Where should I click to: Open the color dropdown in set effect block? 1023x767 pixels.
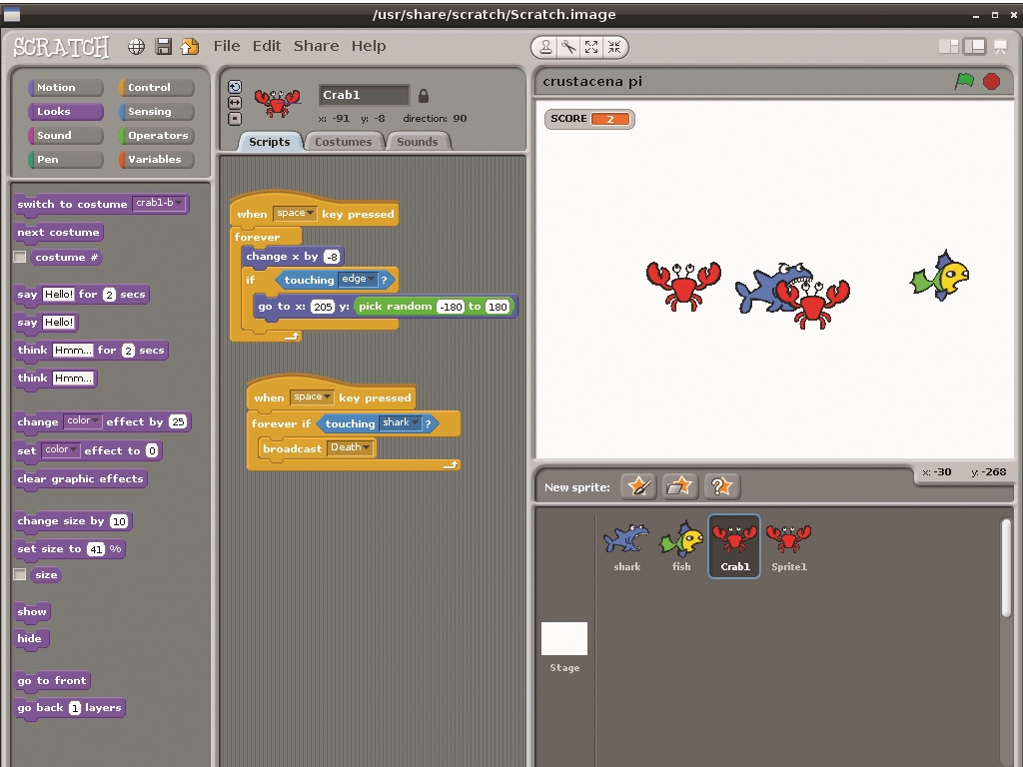(x=61, y=450)
